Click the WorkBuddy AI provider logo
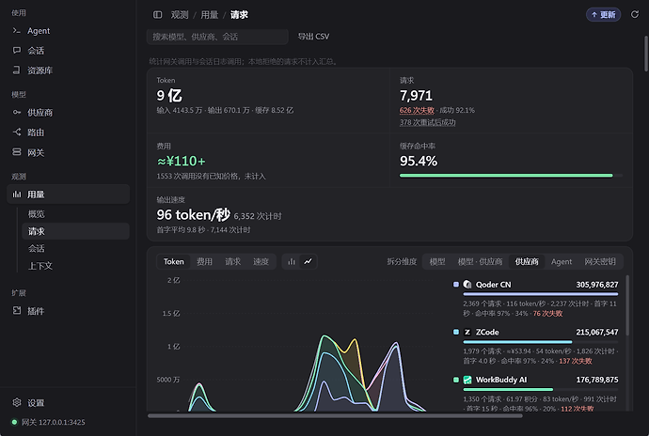This screenshot has height=436, width=649. click(x=467, y=380)
